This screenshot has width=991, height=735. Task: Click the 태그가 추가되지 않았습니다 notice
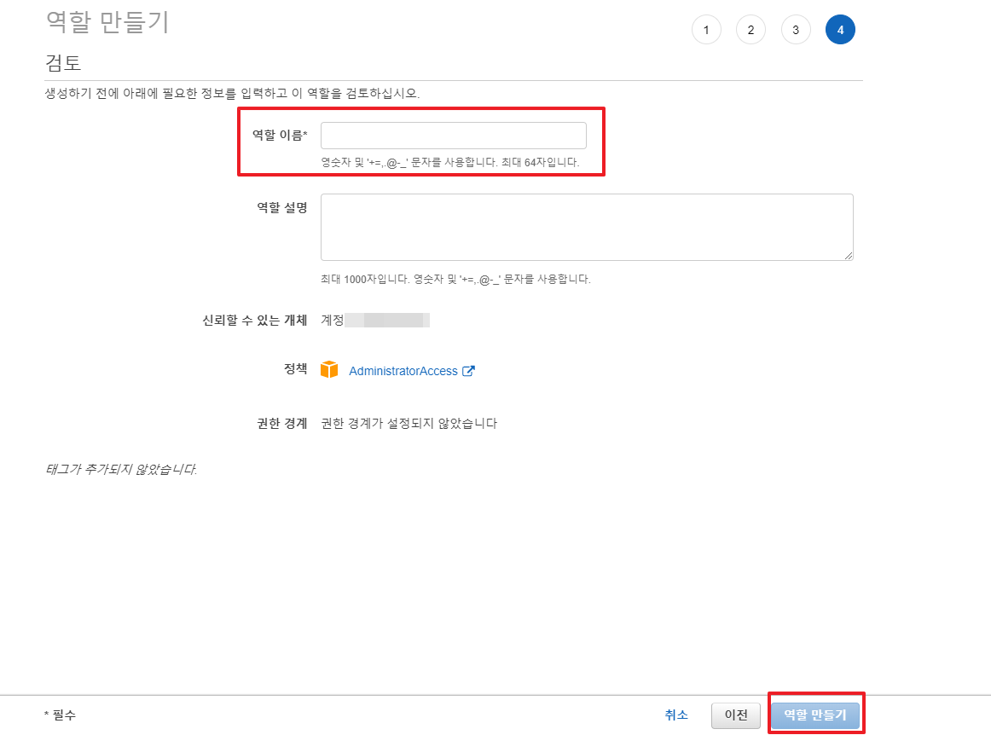click(120, 469)
